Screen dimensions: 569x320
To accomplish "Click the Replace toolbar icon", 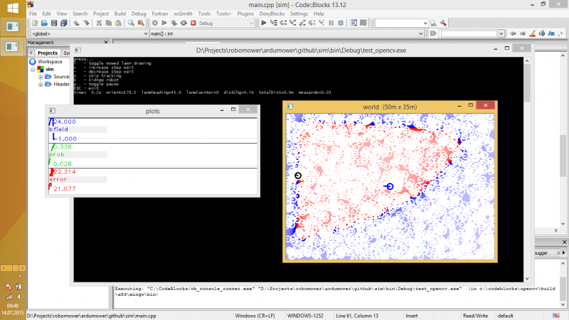I will tap(141, 23).
